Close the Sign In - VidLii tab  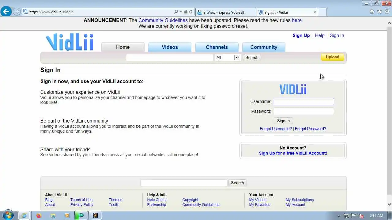pos(315,12)
